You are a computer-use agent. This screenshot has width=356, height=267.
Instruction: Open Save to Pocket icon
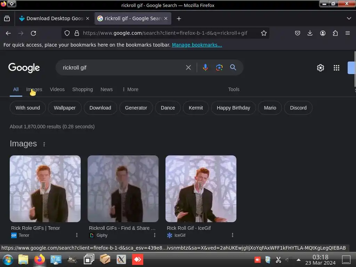(x=298, y=33)
